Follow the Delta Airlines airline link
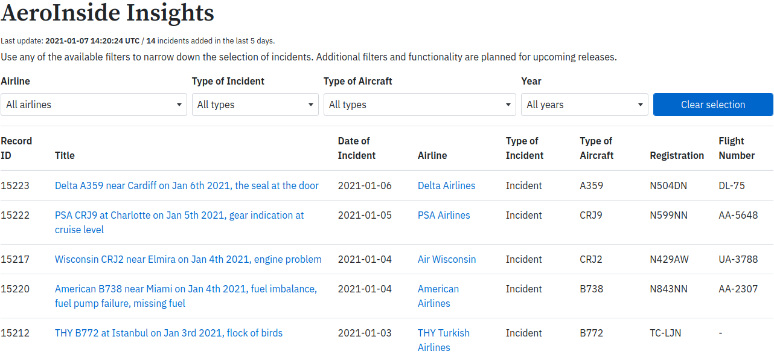774x354 pixels. click(x=446, y=185)
